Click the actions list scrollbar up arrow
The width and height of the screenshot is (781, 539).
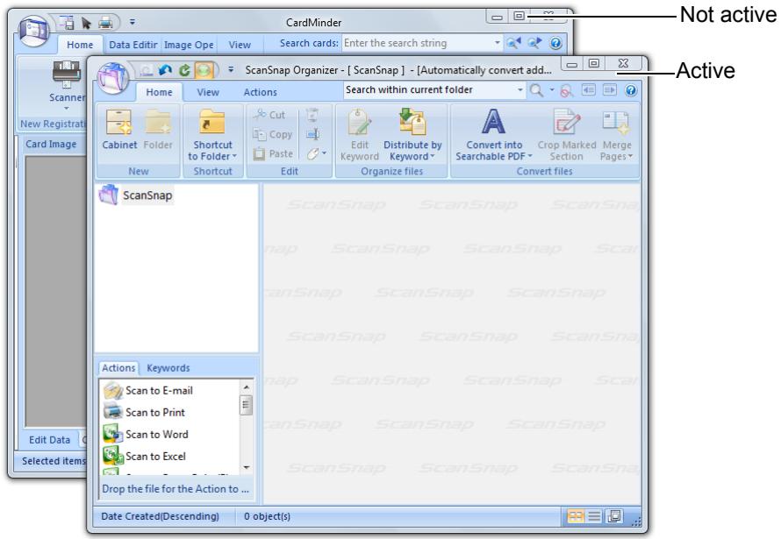(246, 387)
